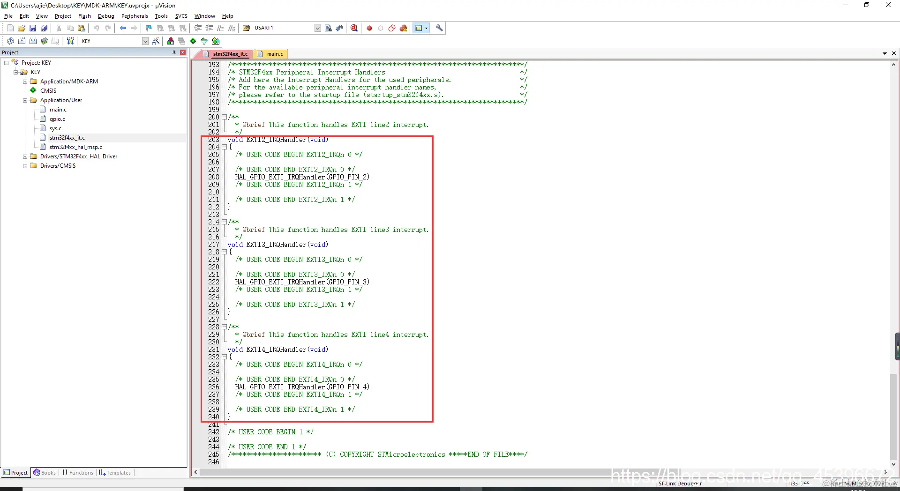
Task: Download code to flash with LOAD icon
Action: pos(70,41)
